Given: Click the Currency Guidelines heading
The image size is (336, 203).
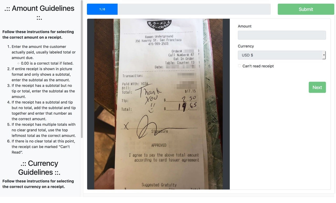Looking at the screenshot, I should (x=39, y=168).
